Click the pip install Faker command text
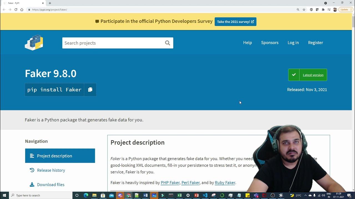 coord(54,90)
